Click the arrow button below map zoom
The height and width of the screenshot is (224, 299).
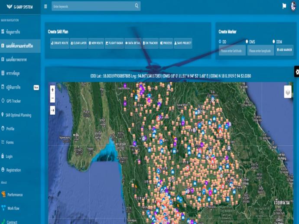coord(52,110)
